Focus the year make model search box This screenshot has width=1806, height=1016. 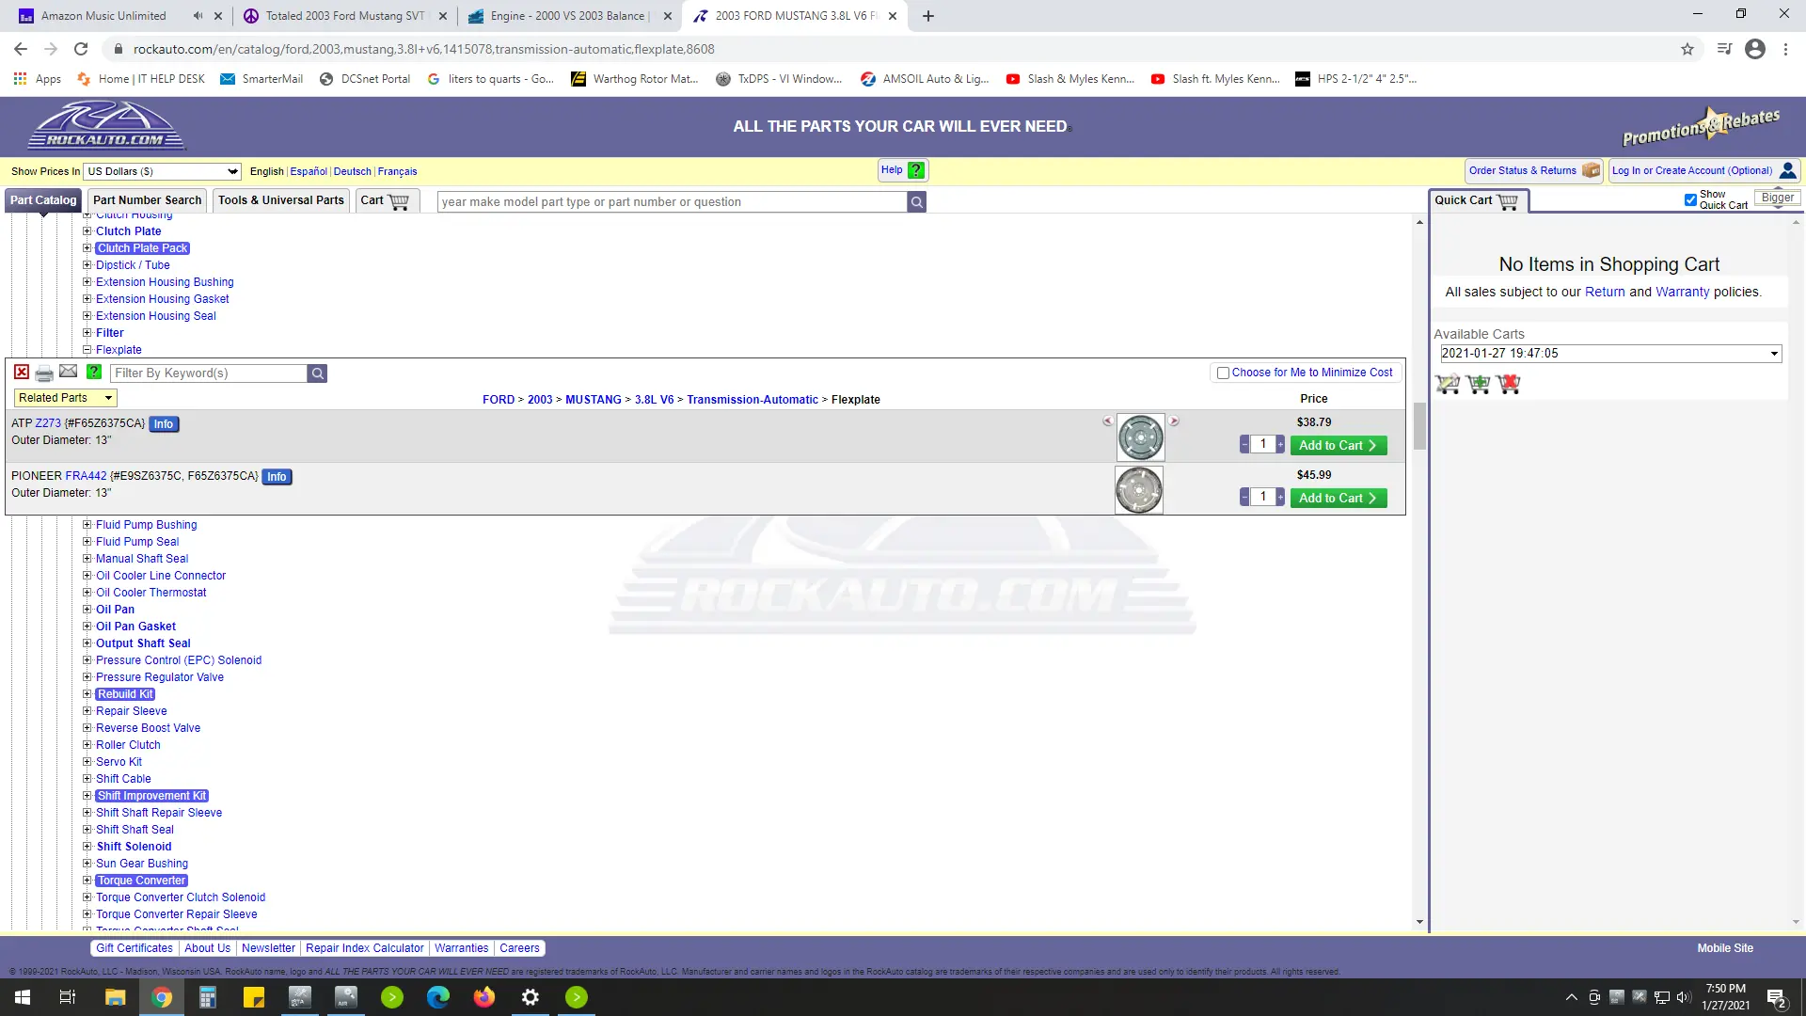click(x=672, y=201)
